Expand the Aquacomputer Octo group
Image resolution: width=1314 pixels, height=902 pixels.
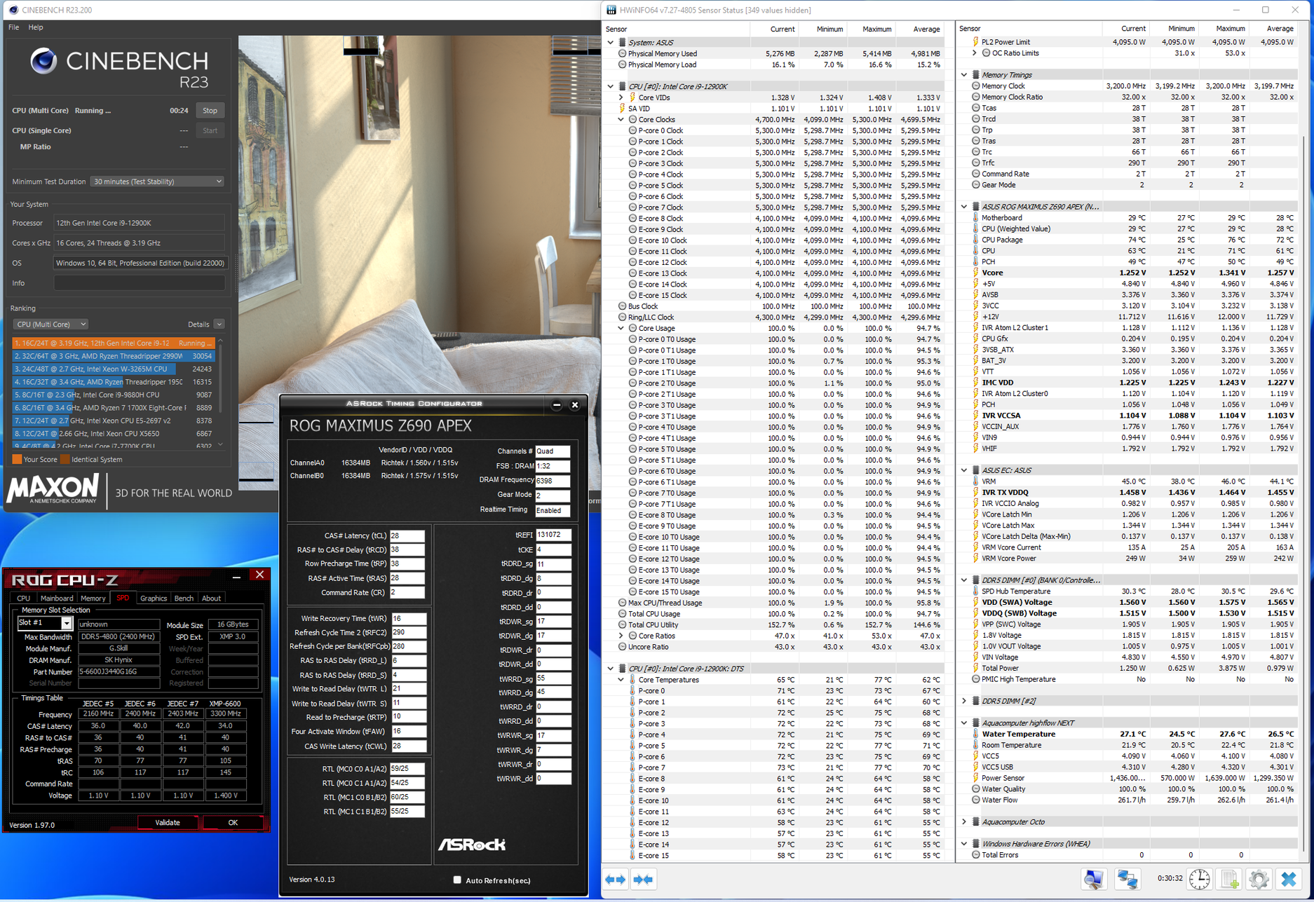click(x=964, y=822)
